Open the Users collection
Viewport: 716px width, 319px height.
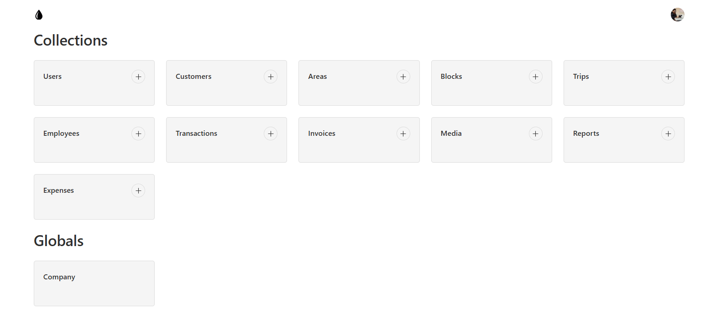(x=52, y=77)
